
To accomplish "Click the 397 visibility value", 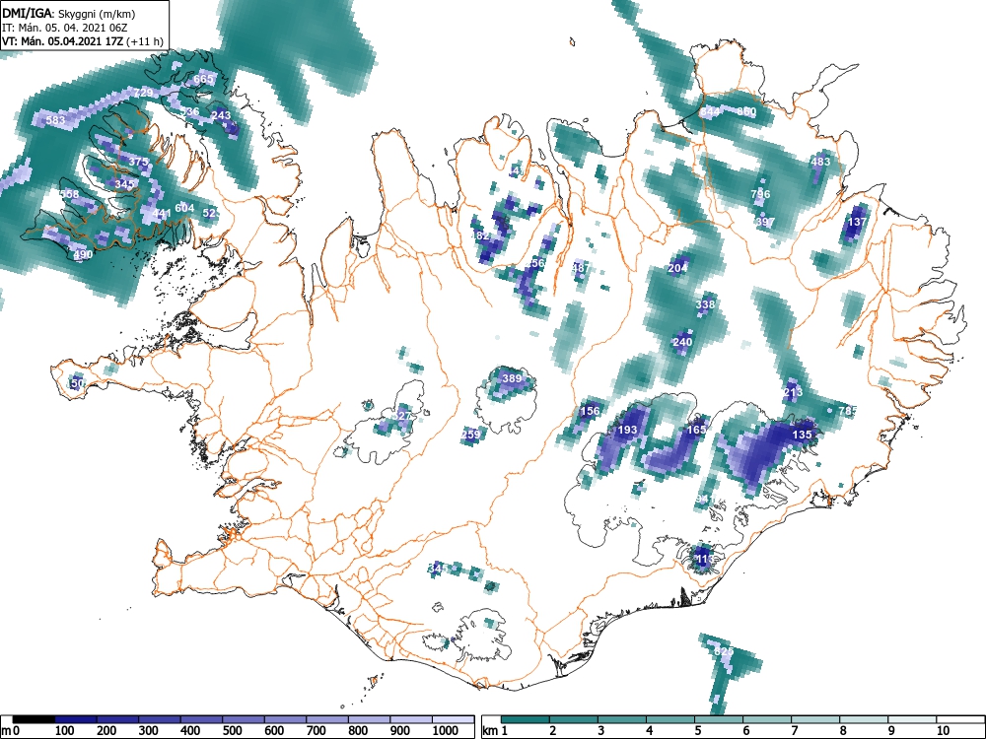I will coord(765,222).
